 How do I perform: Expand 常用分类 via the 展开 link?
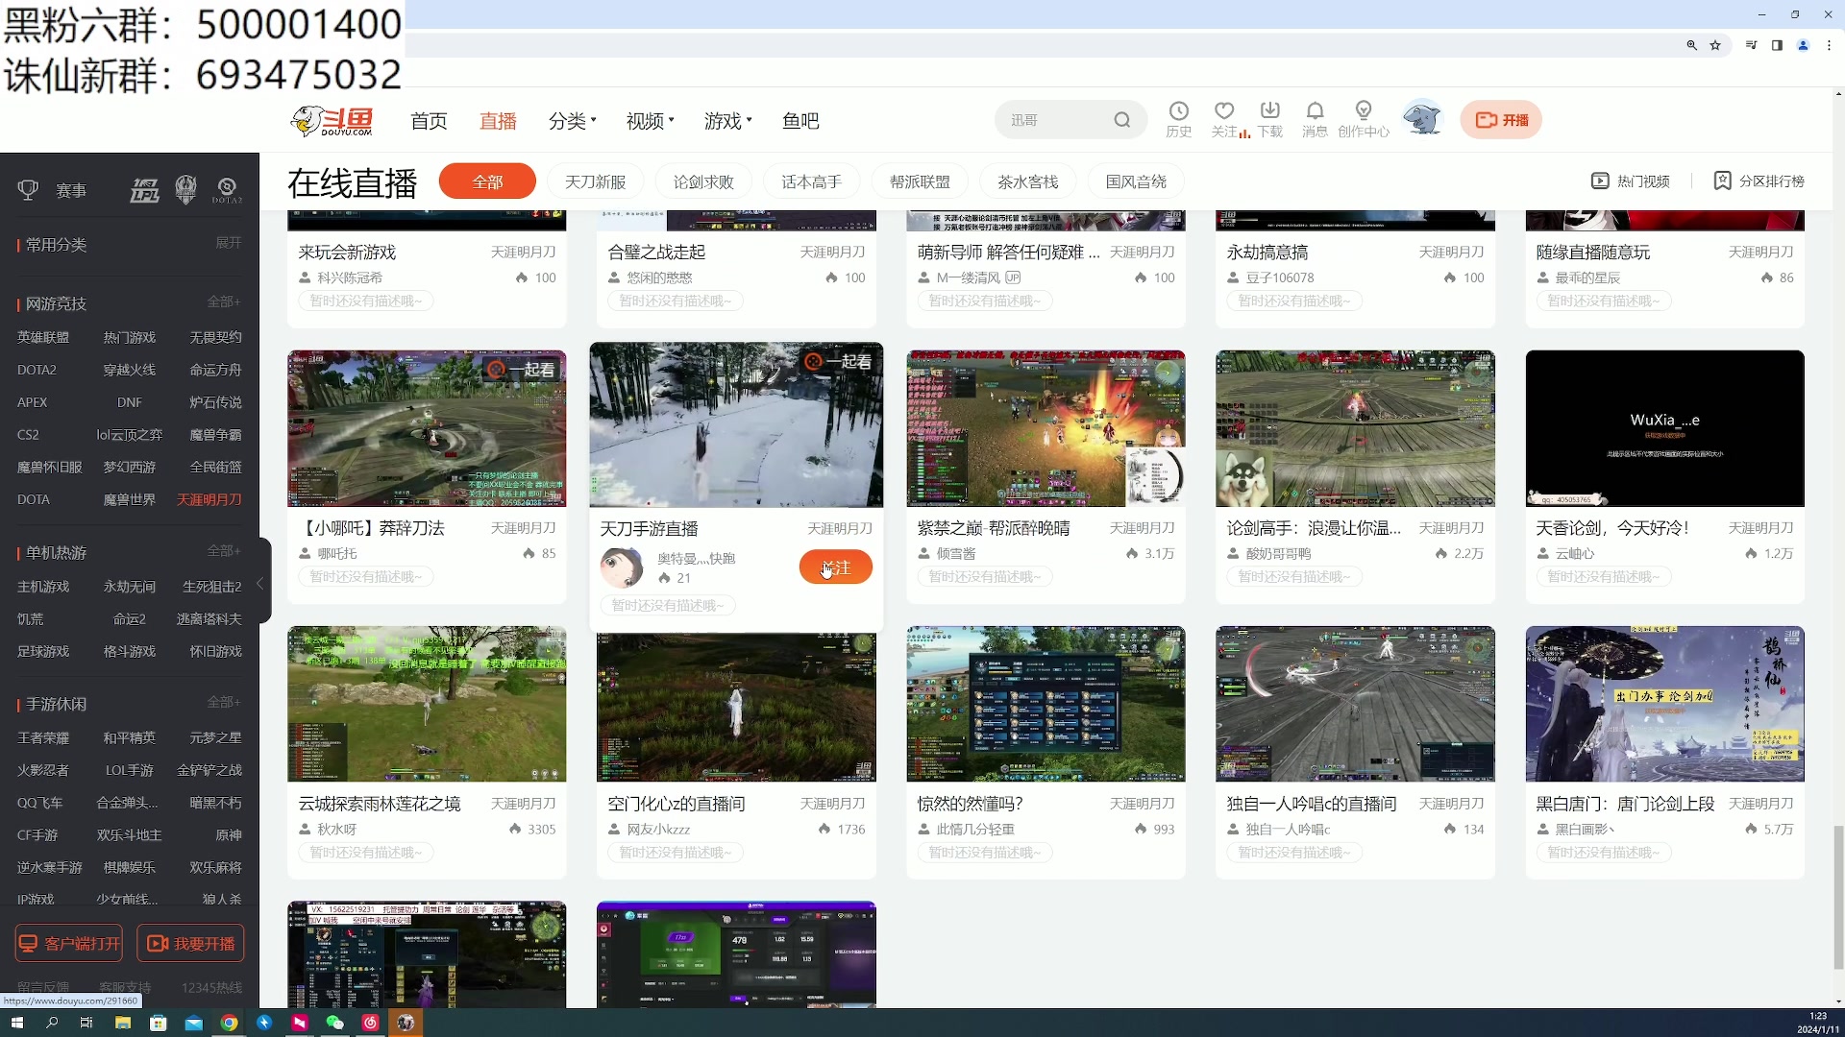[x=228, y=243]
